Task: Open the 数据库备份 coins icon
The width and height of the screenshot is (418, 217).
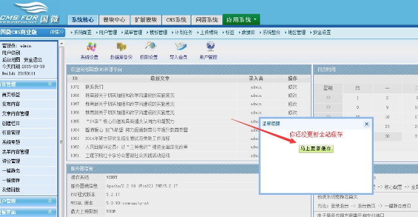Action: (x=122, y=47)
